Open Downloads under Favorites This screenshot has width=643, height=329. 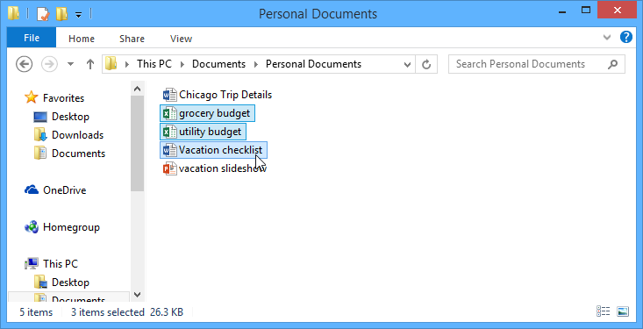pos(77,135)
